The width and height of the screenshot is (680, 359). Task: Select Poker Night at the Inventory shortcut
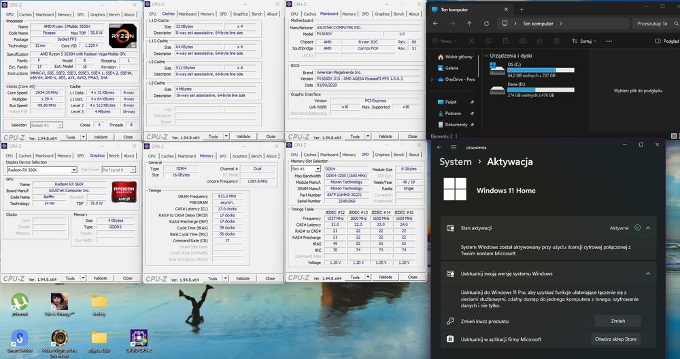pyautogui.click(x=59, y=343)
